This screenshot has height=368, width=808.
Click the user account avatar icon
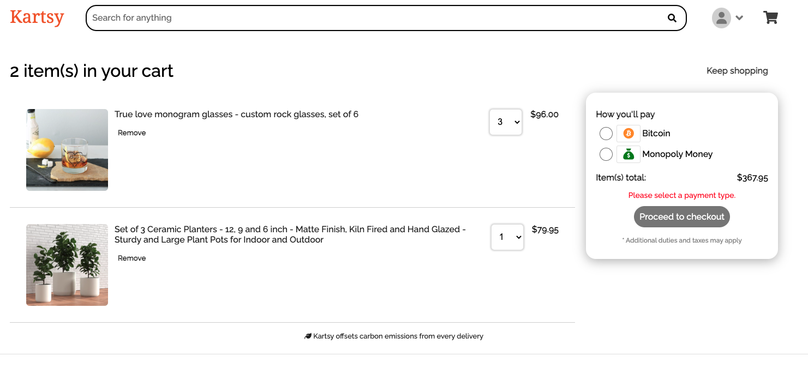pos(721,18)
